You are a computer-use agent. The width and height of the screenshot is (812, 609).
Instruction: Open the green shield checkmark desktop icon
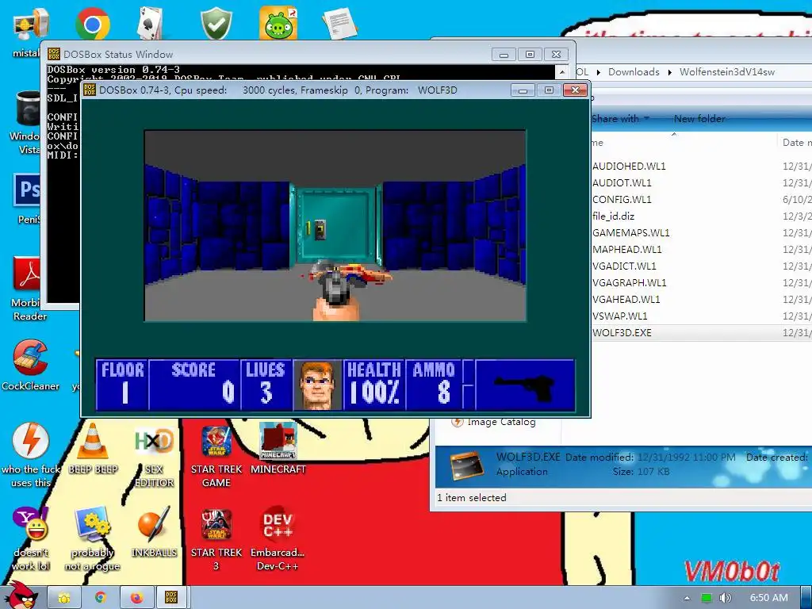coord(216,23)
